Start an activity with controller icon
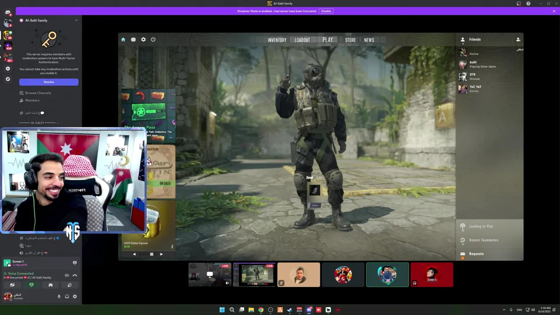 click(50, 285)
